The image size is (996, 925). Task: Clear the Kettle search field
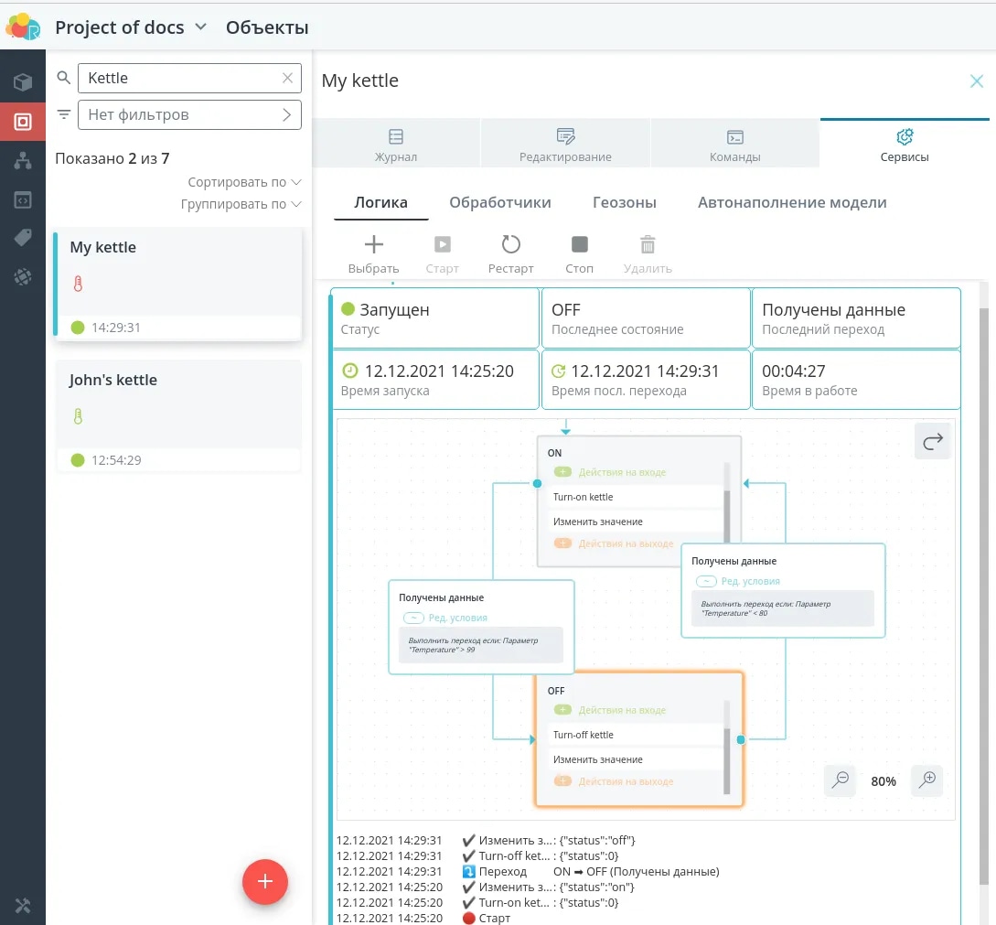click(287, 78)
